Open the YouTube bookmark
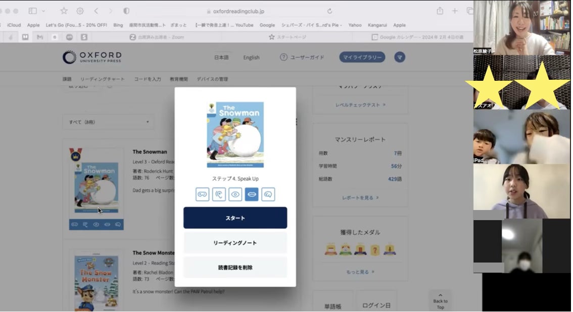This screenshot has width=573, height=312. (224, 25)
